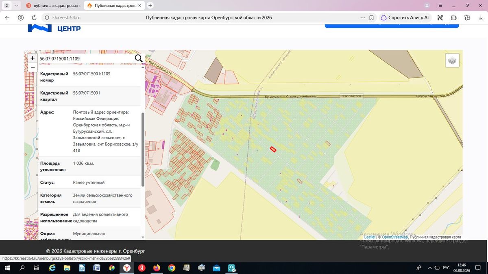Click the map zoom in plus button
488x274 pixels.
[33, 58]
